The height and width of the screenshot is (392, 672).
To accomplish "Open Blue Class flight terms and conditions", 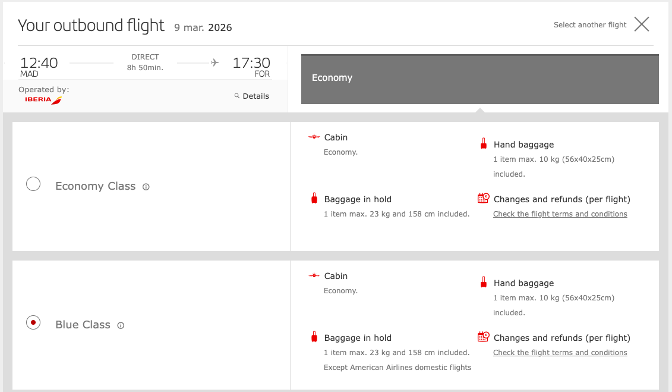I will [x=560, y=353].
